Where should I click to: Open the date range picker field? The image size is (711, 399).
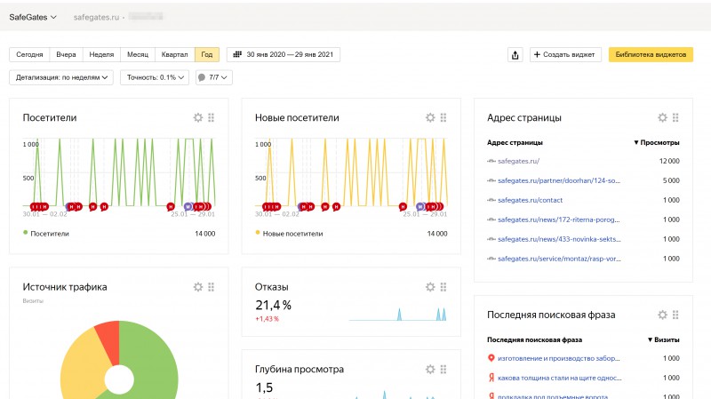pyautogui.click(x=284, y=55)
